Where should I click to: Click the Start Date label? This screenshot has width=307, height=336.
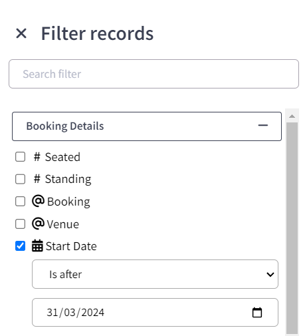click(71, 246)
